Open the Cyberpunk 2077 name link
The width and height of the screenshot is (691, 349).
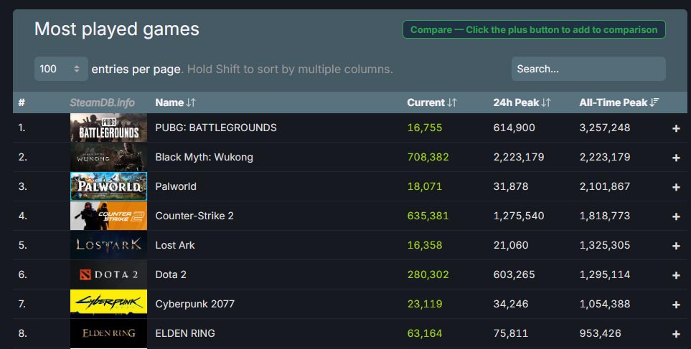194,304
